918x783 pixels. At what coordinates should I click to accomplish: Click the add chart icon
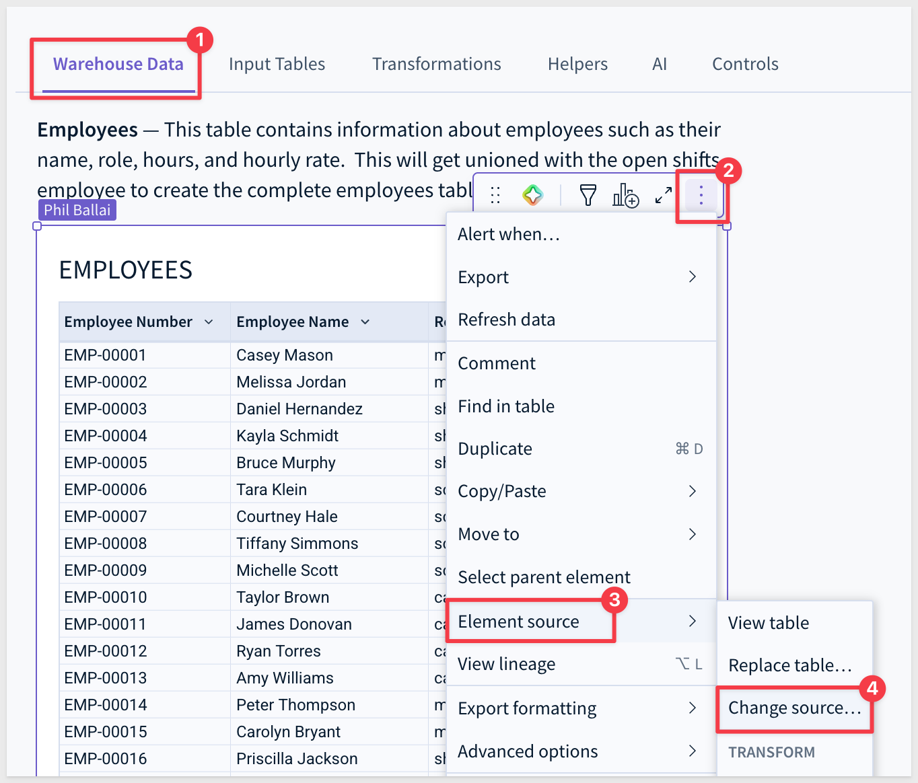(625, 195)
